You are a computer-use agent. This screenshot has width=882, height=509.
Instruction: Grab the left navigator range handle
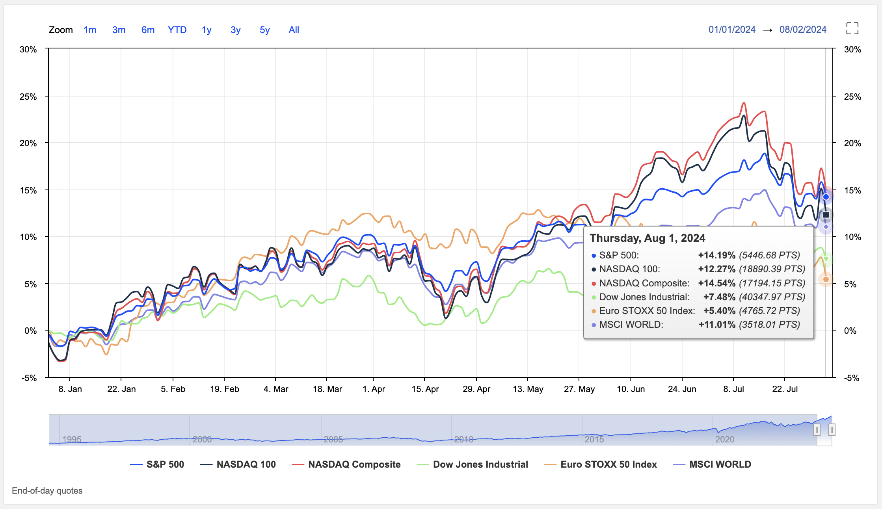coord(817,430)
